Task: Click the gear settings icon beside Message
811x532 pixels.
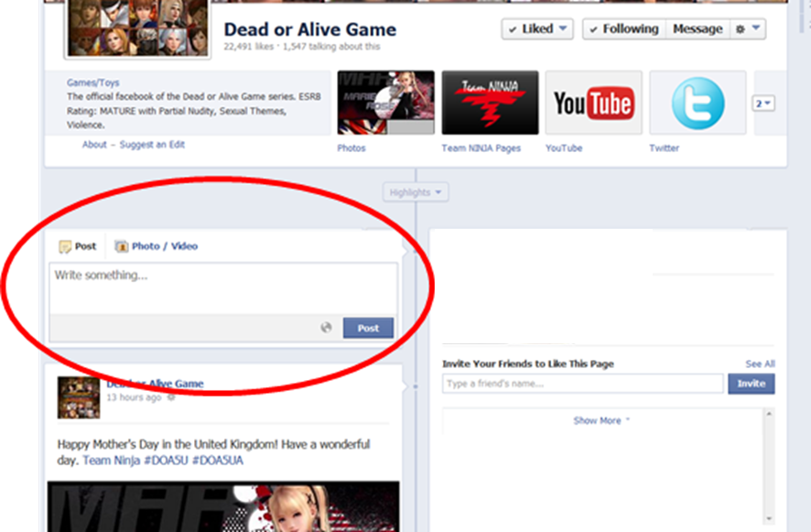Action: point(741,29)
